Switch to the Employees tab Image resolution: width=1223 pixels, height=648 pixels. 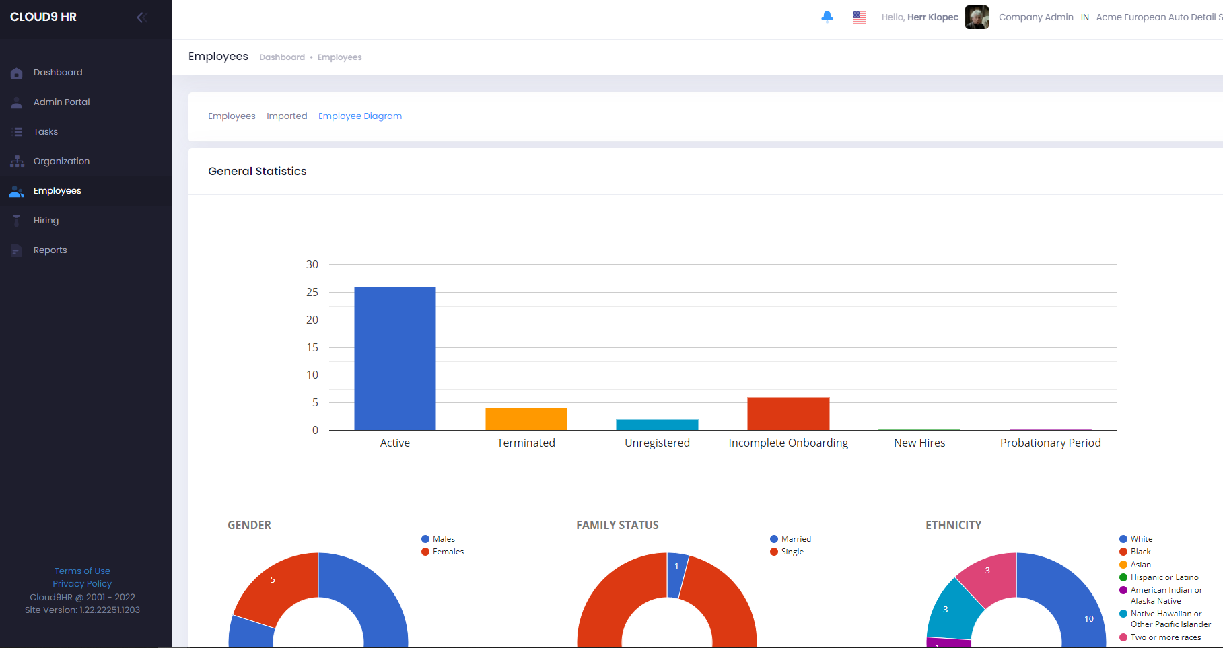click(x=231, y=116)
